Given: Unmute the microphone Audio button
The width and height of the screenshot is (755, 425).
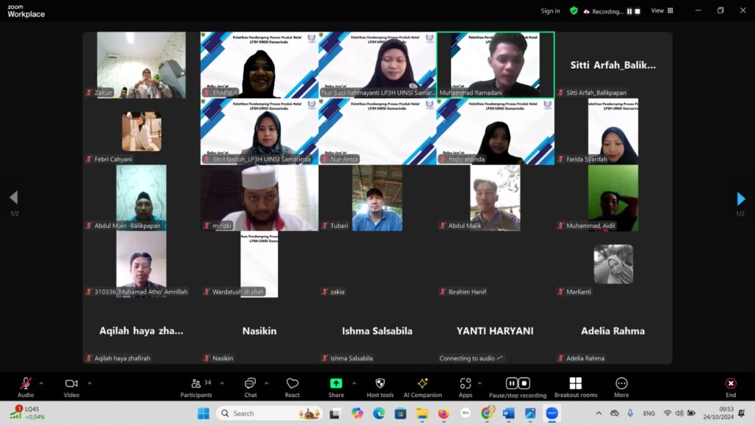Looking at the screenshot, I should (26, 384).
